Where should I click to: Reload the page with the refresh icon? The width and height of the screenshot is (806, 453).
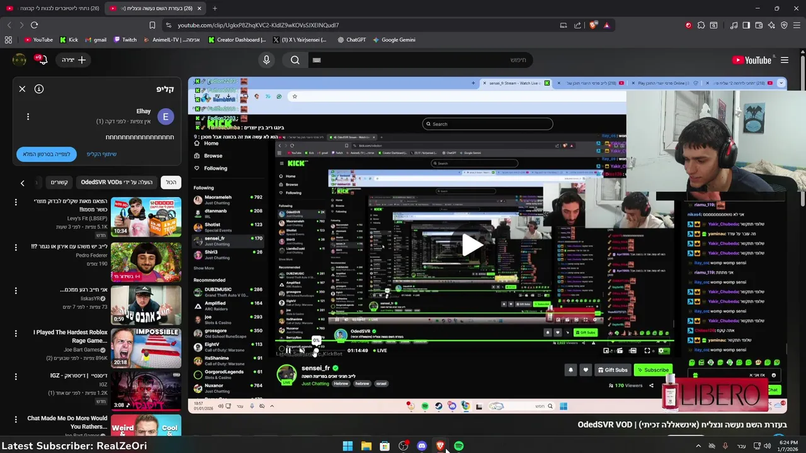[34, 25]
